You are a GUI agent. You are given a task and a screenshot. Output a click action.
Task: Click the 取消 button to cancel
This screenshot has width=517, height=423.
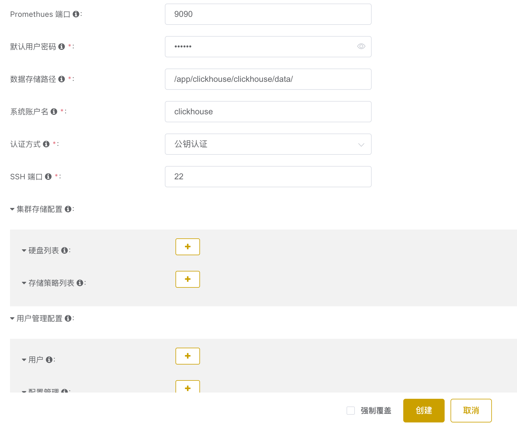point(471,411)
